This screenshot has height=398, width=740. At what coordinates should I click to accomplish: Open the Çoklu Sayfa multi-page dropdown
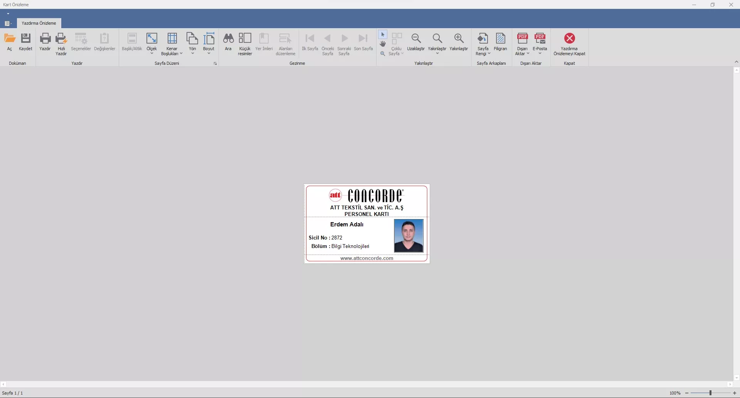tap(397, 44)
